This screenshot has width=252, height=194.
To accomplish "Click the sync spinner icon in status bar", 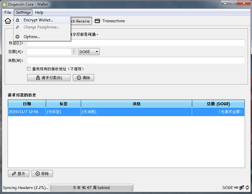I will click(x=247, y=188).
